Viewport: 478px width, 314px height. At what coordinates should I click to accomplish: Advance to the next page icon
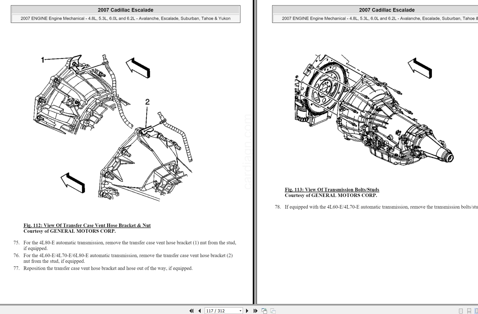tap(247, 310)
